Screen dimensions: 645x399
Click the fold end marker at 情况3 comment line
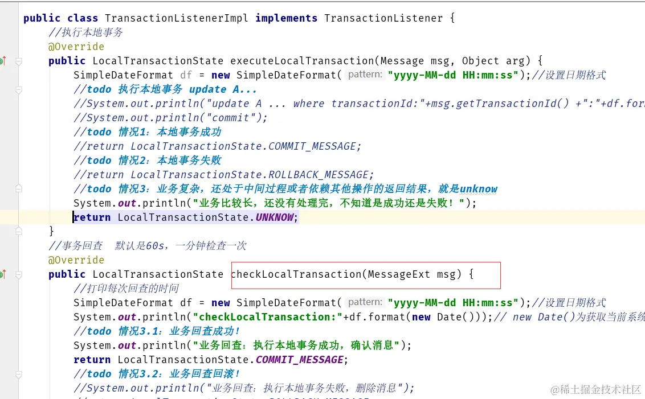point(18,188)
